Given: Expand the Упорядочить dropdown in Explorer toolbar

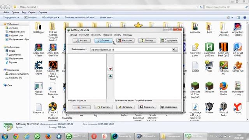Looking at the screenshot, I should [11, 17].
